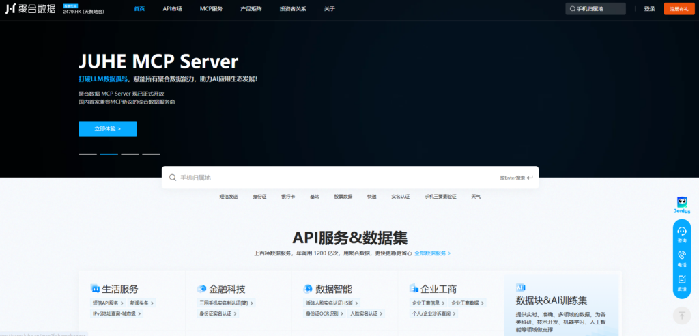699x336 pixels.
Task: Open the 反馈 feedback icon
Action: point(681,279)
